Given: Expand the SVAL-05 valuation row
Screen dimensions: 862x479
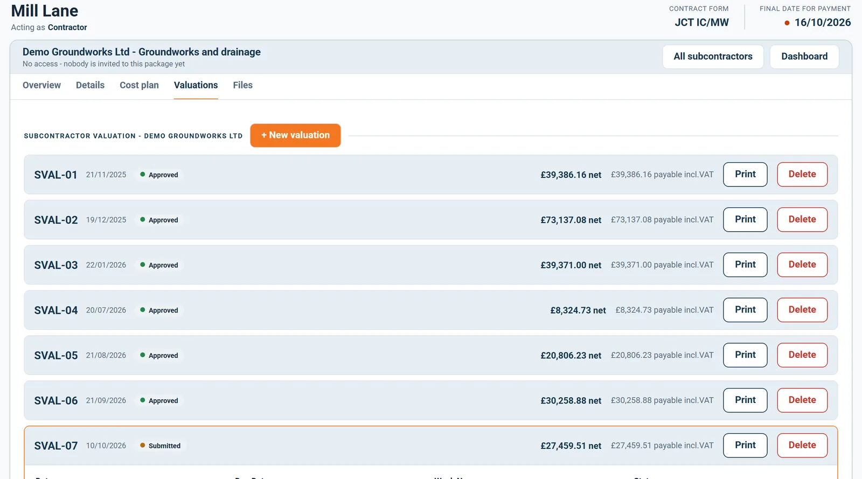Looking at the screenshot, I should point(430,355).
